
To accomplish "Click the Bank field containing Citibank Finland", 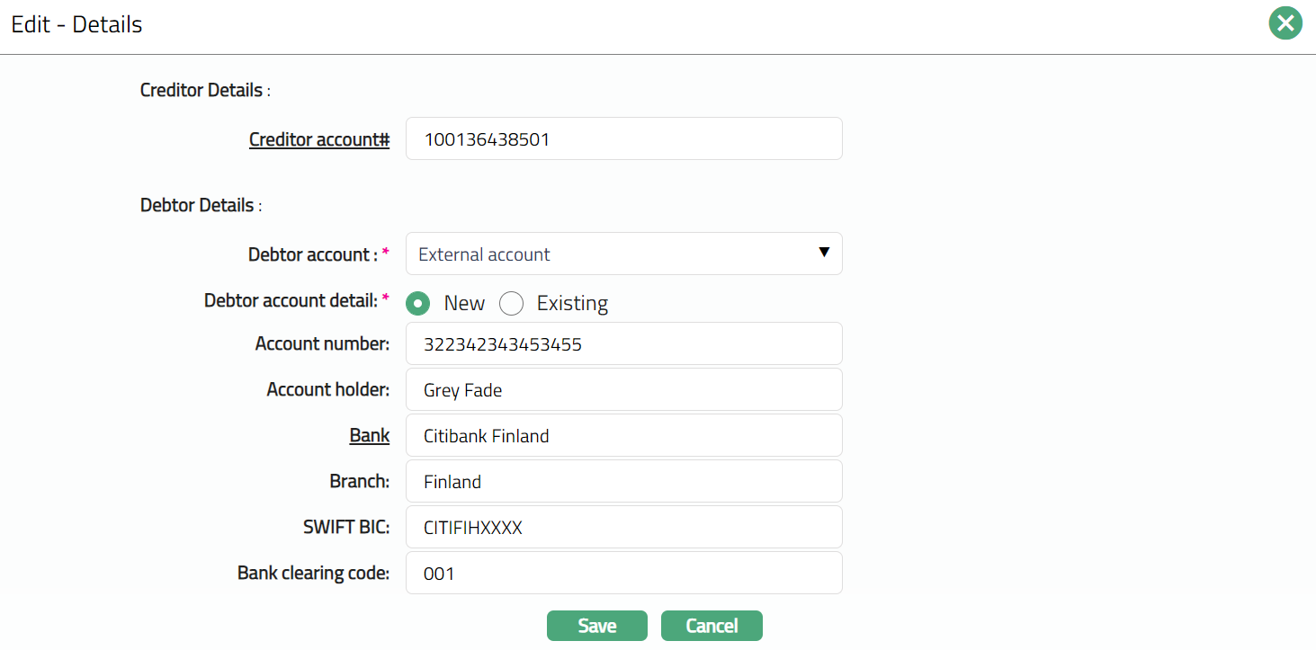I will pos(623,436).
